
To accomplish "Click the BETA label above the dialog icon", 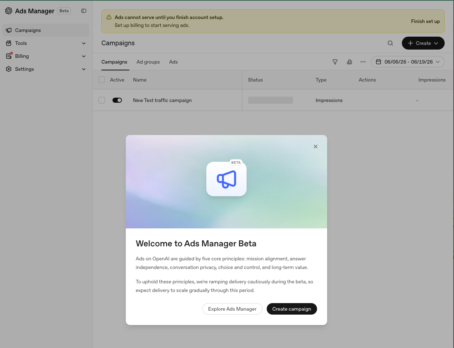I will point(236,163).
